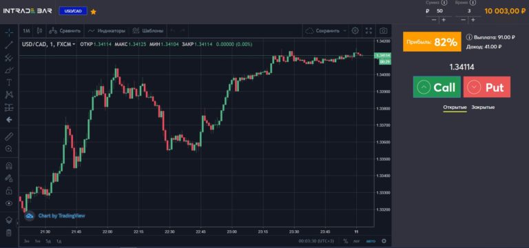Select the 3м date range
The image size is (529, 248).
click(26, 241)
